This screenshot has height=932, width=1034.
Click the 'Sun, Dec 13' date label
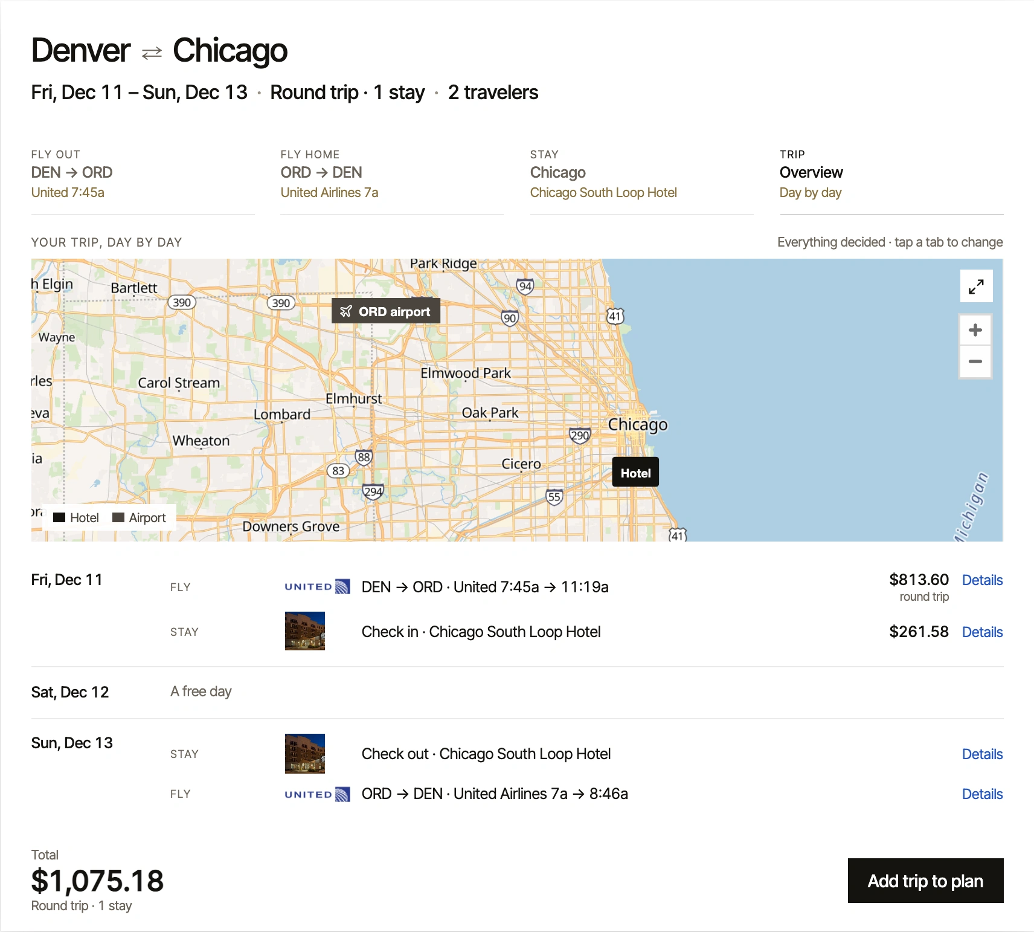(72, 743)
